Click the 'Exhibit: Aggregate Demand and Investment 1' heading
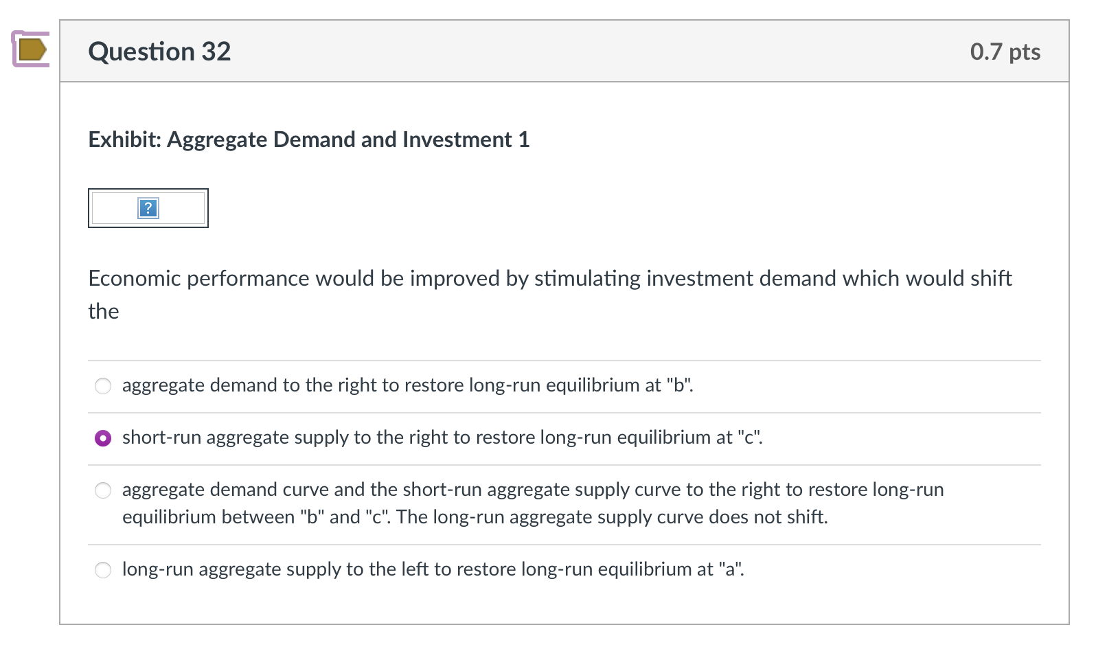The image size is (1096, 647). (x=309, y=139)
